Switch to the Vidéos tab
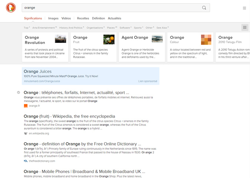250x178 pixels. tap(66, 18)
